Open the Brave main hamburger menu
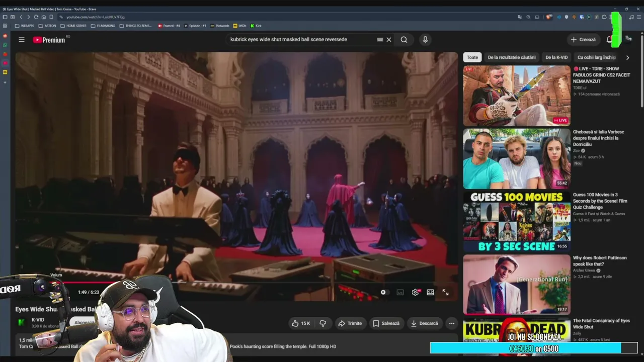This screenshot has height=362, width=644. click(638, 17)
